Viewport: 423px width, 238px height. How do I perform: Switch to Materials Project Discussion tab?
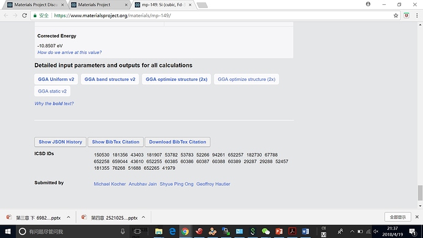[36, 5]
